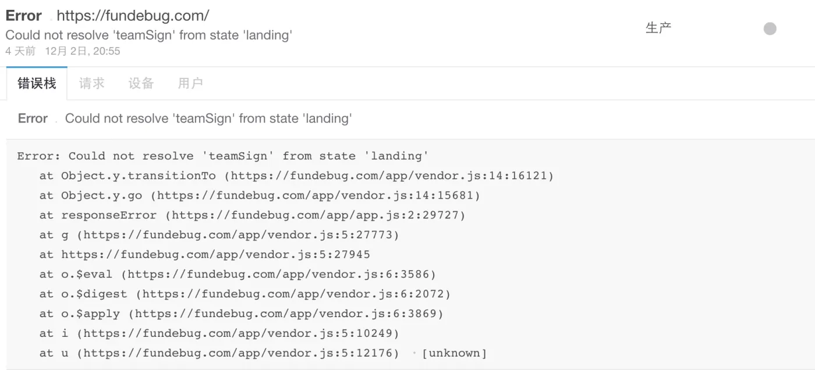Open the https://fundebug.com/ URL link
This screenshot has height=370, width=815.
(x=133, y=16)
